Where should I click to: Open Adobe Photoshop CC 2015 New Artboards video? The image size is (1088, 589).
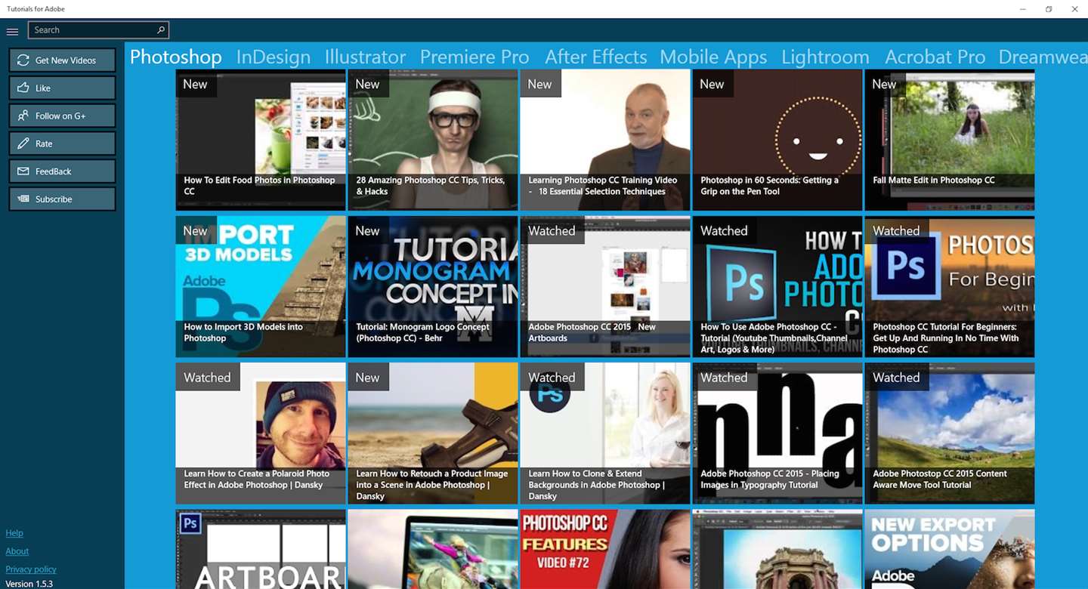pyautogui.click(x=605, y=287)
